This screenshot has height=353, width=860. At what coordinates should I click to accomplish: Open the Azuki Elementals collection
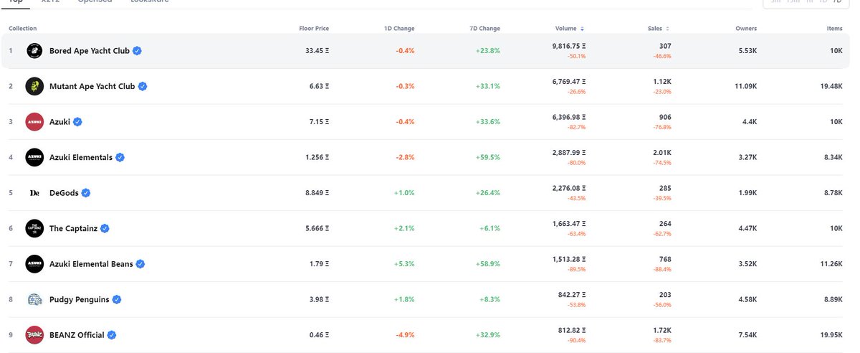pos(81,157)
